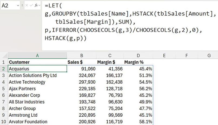Viewport: 218px width, 125px height.
Task: Click the vertical dots resize handle beside Name Box
Action: coord(22,5)
